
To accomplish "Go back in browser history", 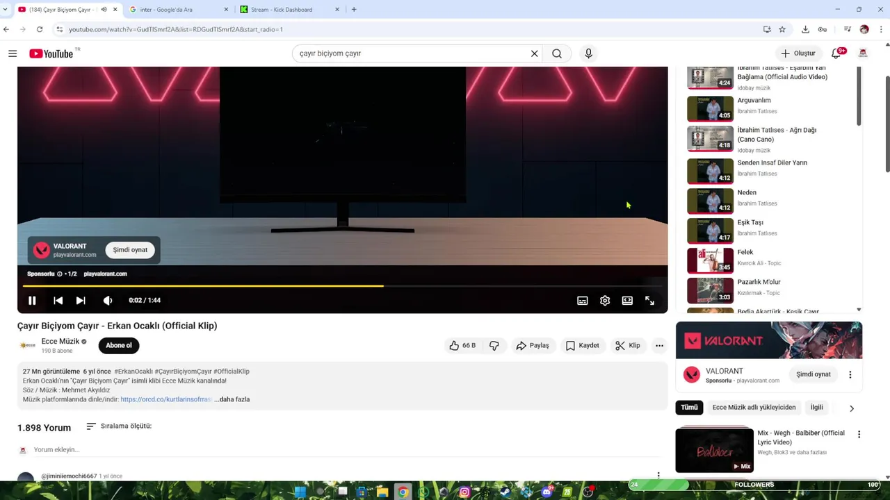I will pyautogui.click(x=6, y=29).
